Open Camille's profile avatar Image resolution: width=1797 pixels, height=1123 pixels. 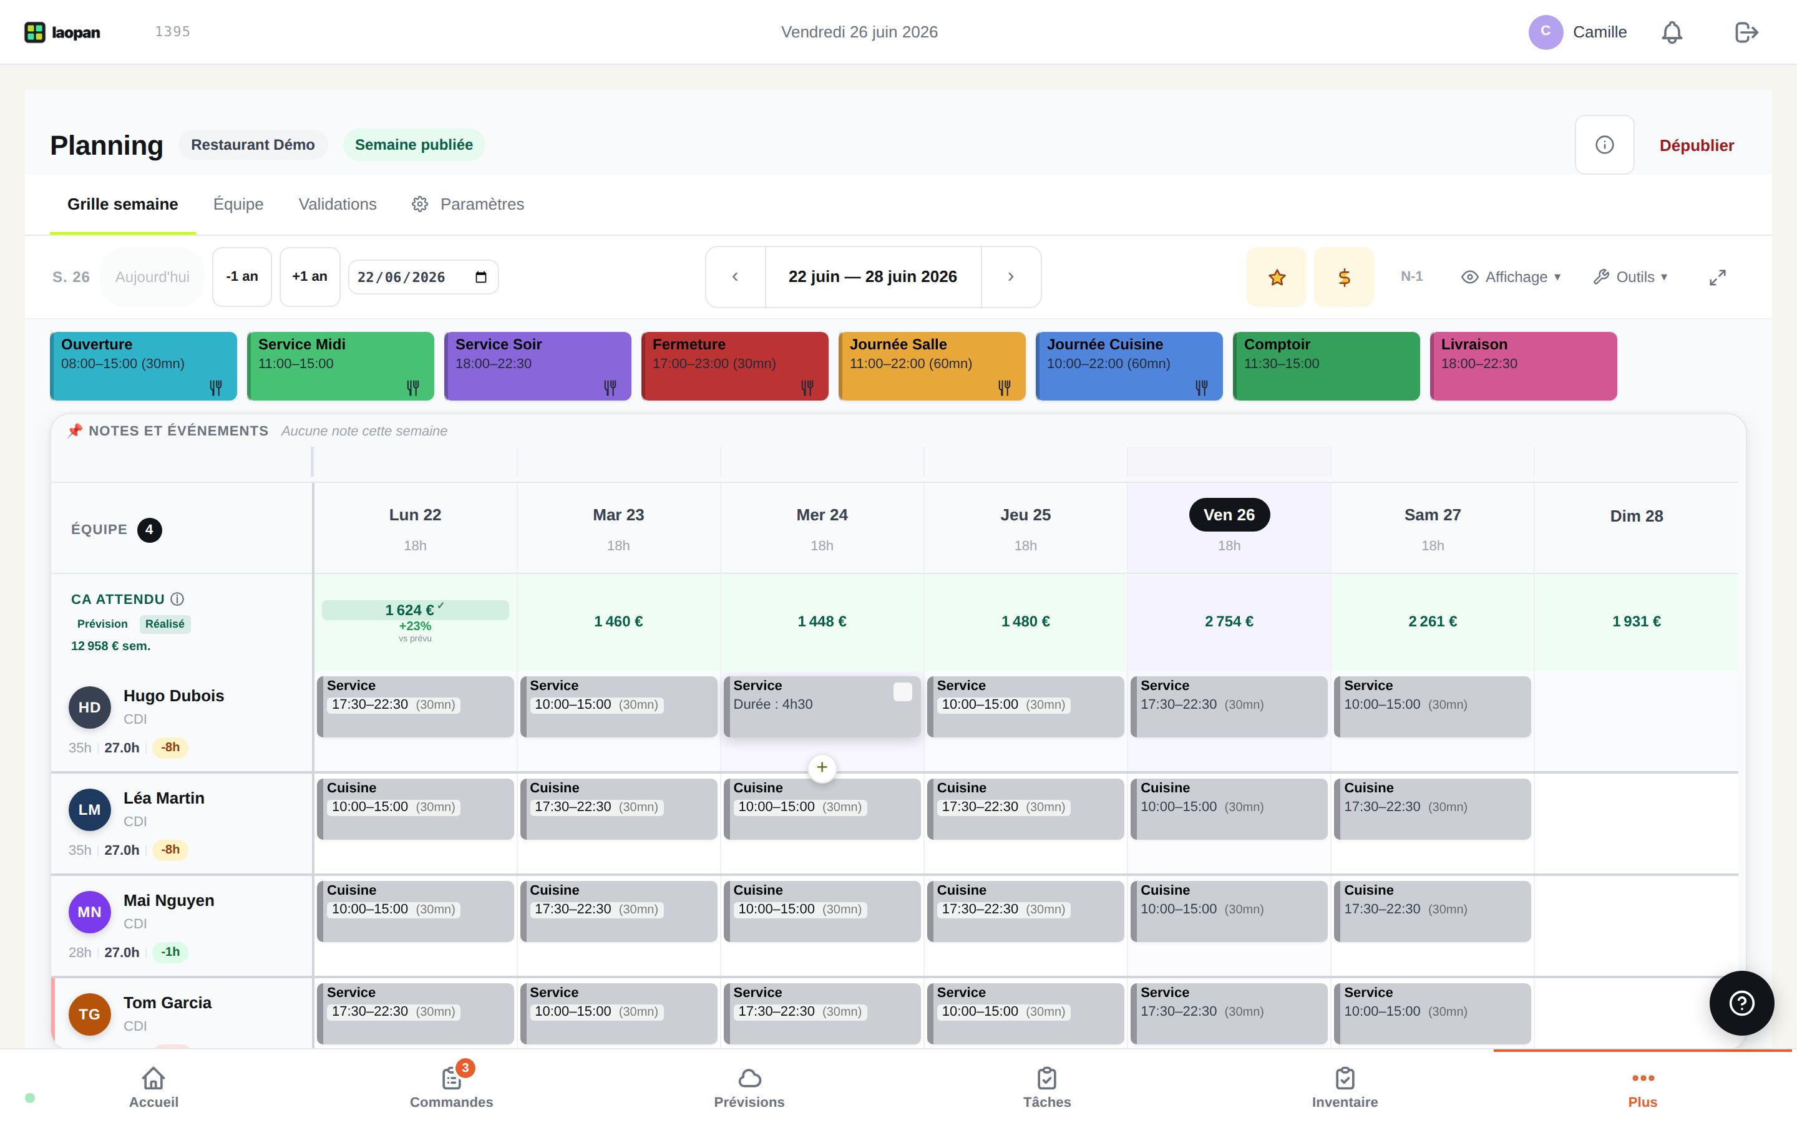(x=1546, y=32)
